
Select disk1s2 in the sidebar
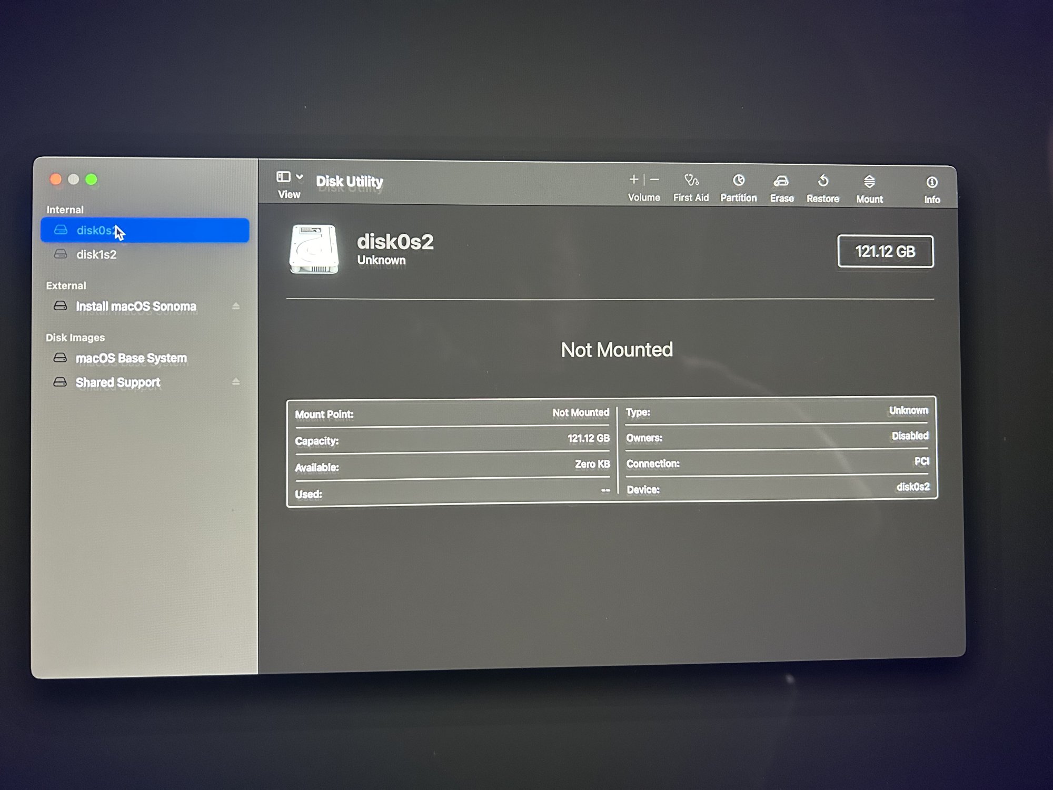(x=96, y=254)
